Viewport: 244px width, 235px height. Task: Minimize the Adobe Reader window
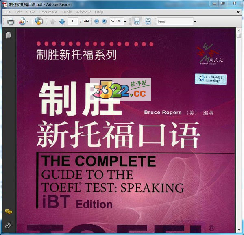point(214,3)
